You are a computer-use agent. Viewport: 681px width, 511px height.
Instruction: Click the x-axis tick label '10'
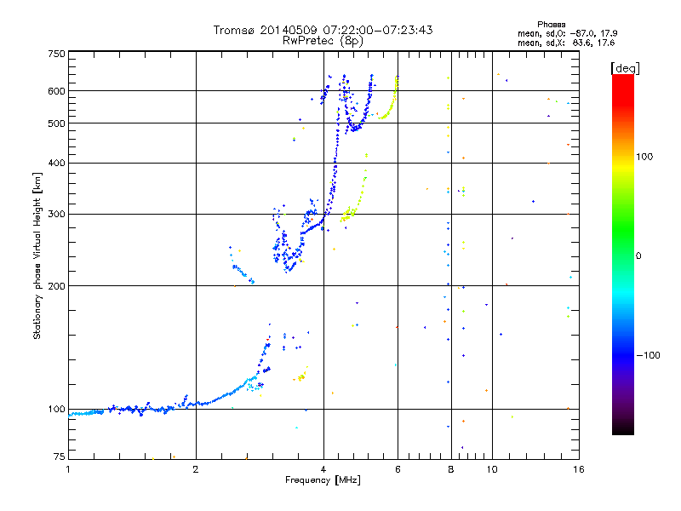[x=492, y=469]
